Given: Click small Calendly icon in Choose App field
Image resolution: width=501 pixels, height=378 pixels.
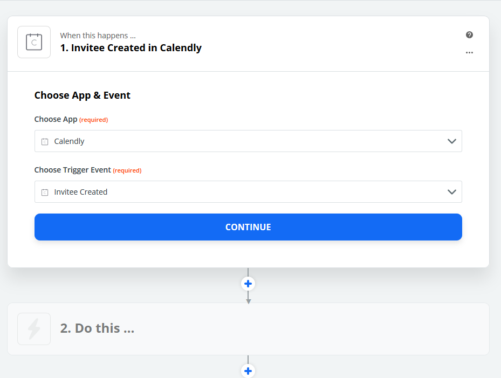Looking at the screenshot, I should tap(45, 142).
